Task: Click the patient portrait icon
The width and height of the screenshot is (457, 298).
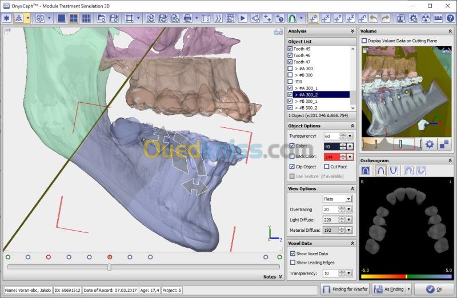Action: [x=401, y=18]
